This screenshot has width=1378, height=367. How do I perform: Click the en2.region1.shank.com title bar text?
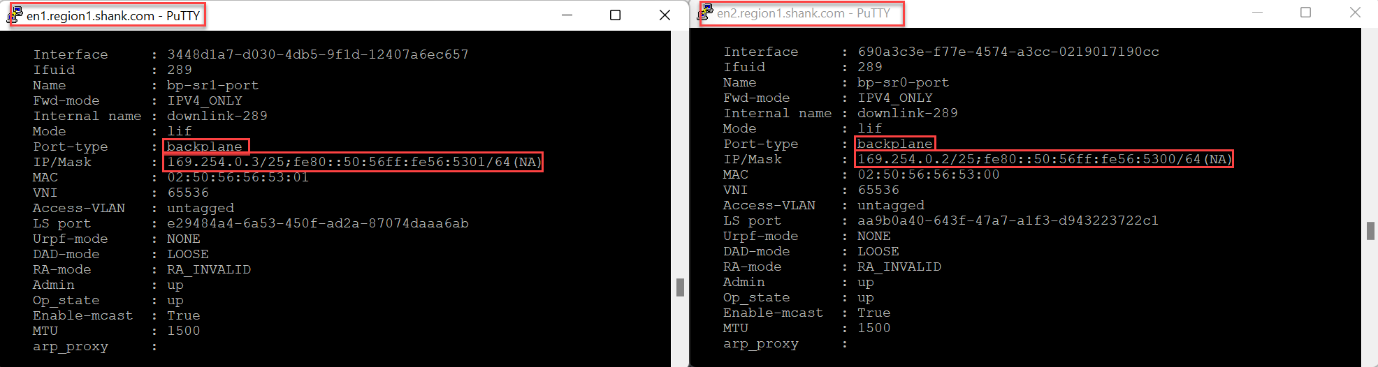point(804,13)
